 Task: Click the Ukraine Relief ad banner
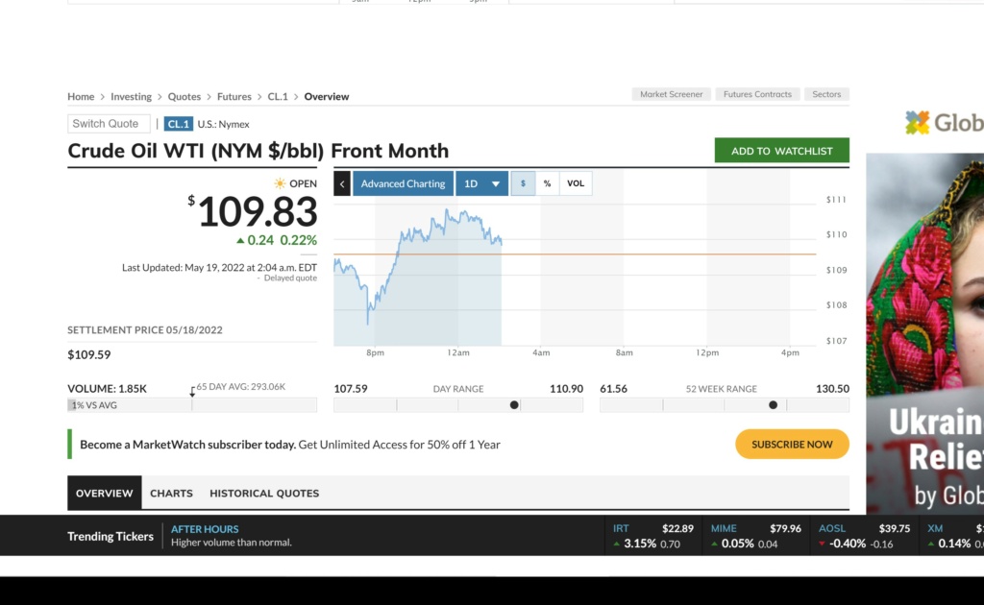click(x=925, y=333)
